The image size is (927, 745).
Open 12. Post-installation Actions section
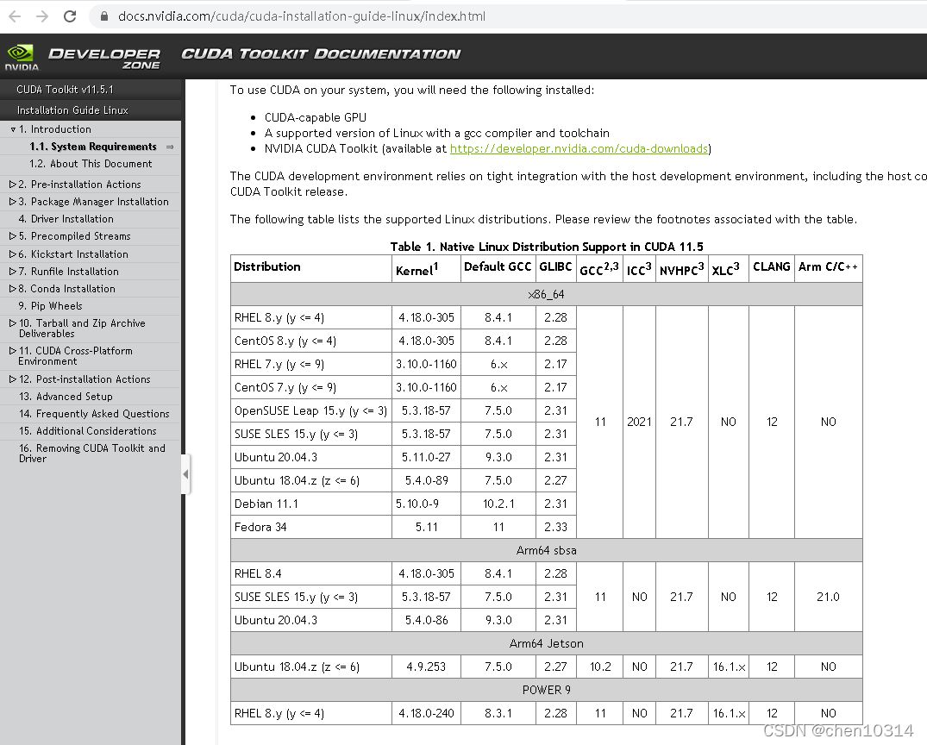pyautogui.click(x=85, y=379)
